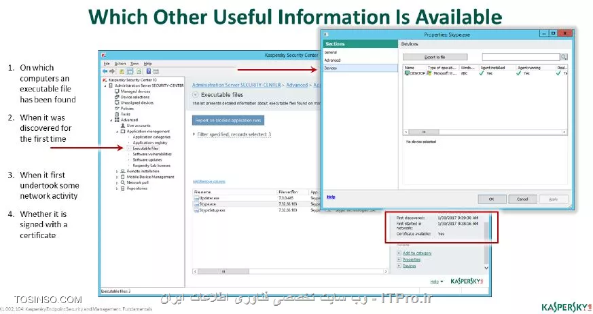
Task: Expand the Remote installation node
Action: [118, 172]
